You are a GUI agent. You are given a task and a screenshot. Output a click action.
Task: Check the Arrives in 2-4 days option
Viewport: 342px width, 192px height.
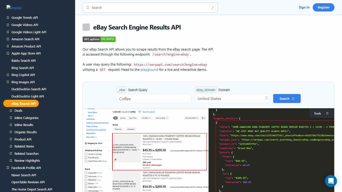pyautogui.click(x=86, y=154)
